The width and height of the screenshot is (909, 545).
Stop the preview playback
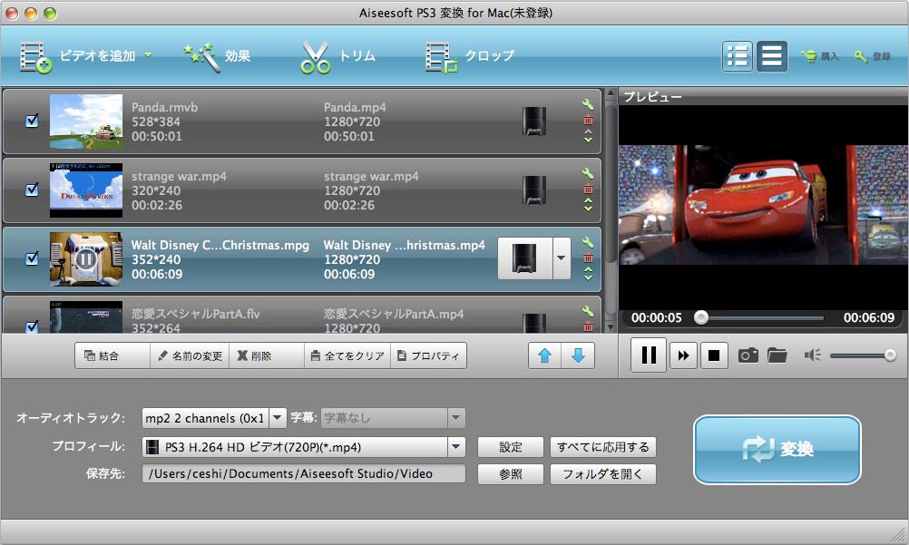(x=713, y=355)
